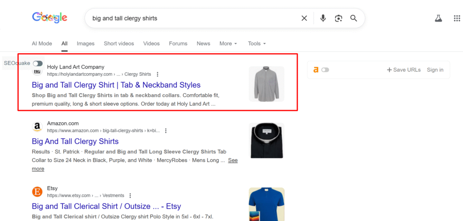Viewport: 463px width, 221px height.
Task: Click the grey clergy shirt thumbnail
Action: 266,84
